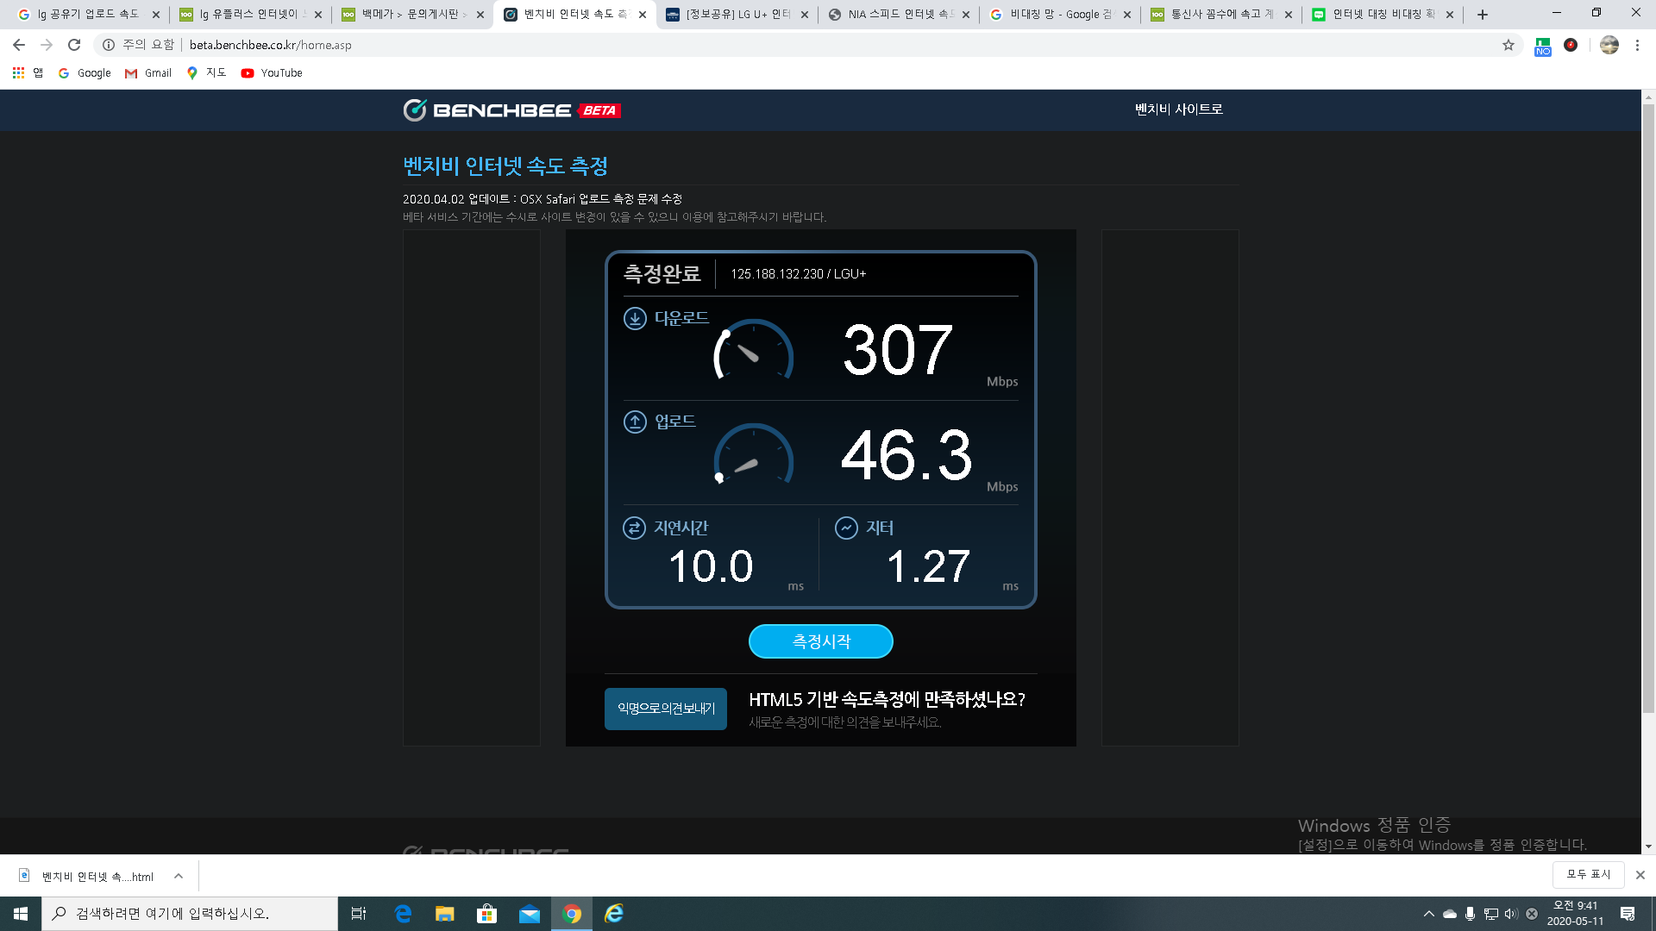The image size is (1656, 931).
Task: Click the download arrow icon next to 다운로드
Action: pyautogui.click(x=635, y=318)
